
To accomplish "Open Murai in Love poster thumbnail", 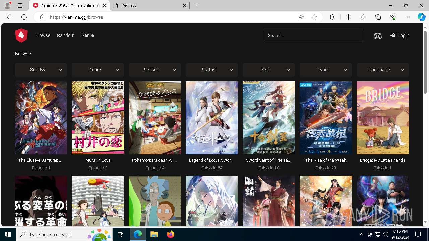I will point(98,118).
